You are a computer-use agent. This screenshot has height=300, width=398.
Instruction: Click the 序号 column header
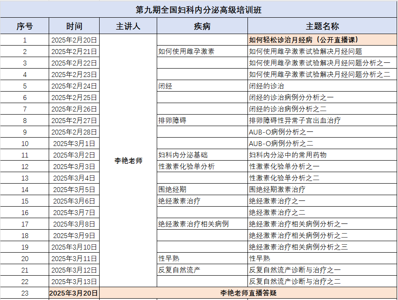[25, 26]
